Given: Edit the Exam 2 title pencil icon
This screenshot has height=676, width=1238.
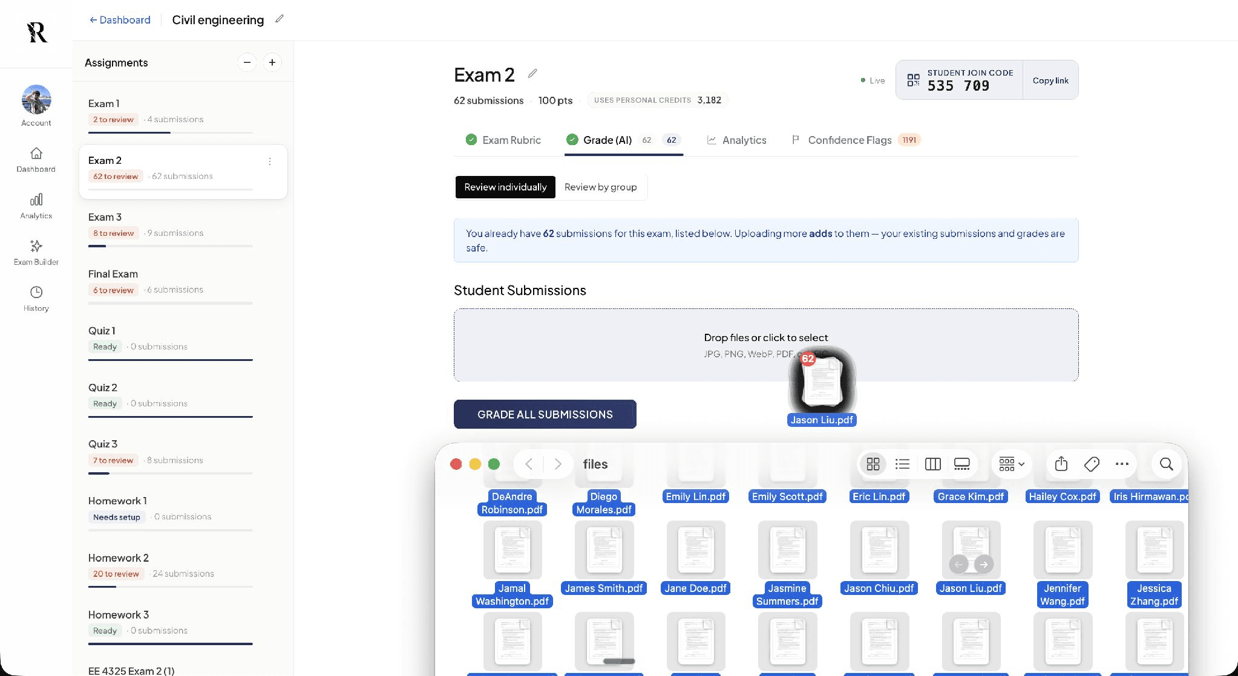Looking at the screenshot, I should [x=532, y=73].
